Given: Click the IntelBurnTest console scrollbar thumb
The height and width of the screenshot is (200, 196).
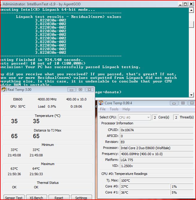Looking at the screenshot, I should pyautogui.click(x=191, y=24).
